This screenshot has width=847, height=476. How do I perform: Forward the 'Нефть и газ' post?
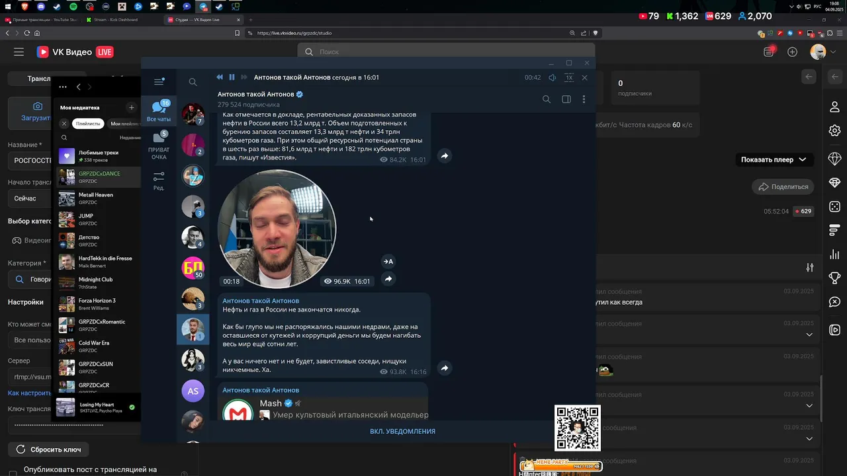[445, 368]
